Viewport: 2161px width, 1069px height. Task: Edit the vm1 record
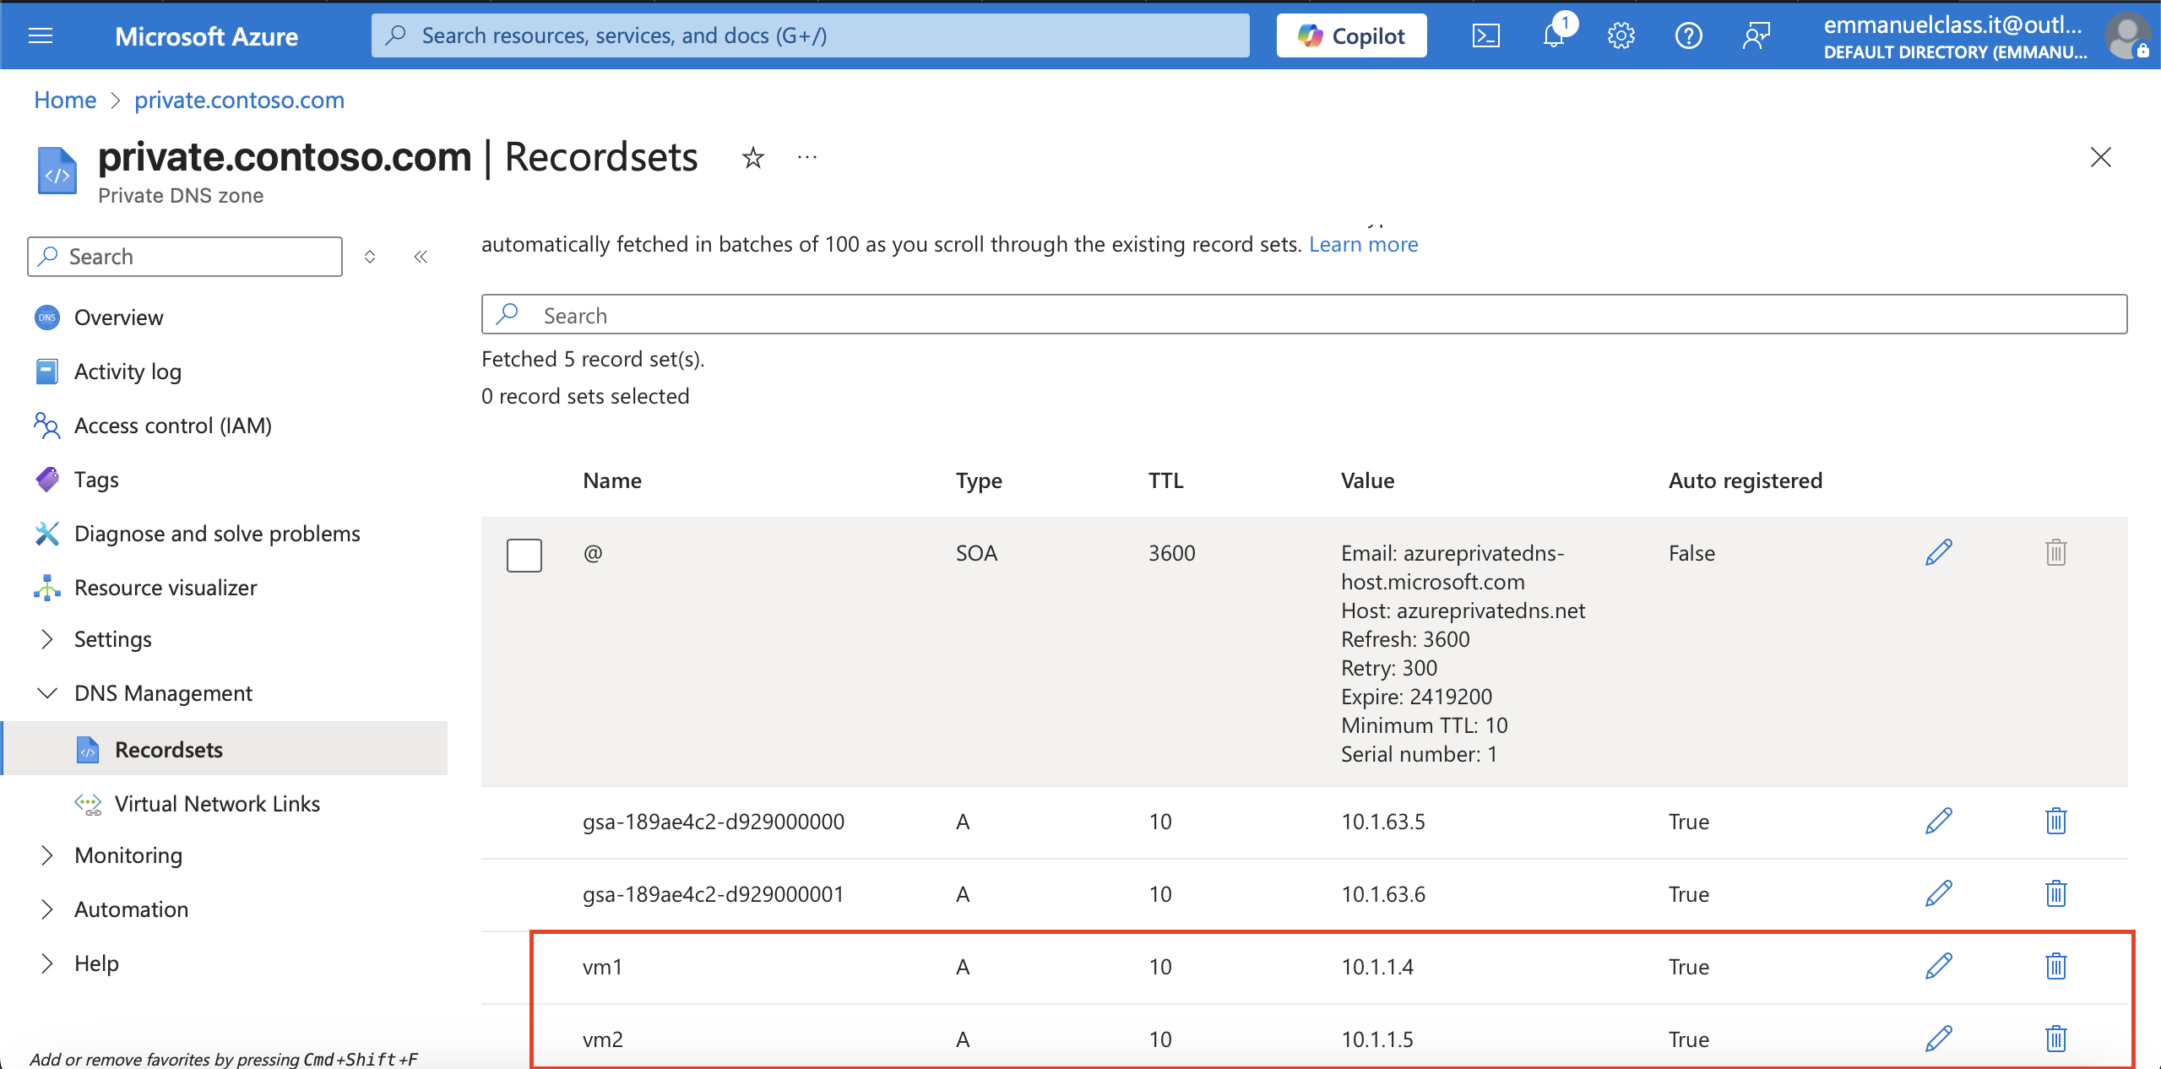click(1938, 967)
